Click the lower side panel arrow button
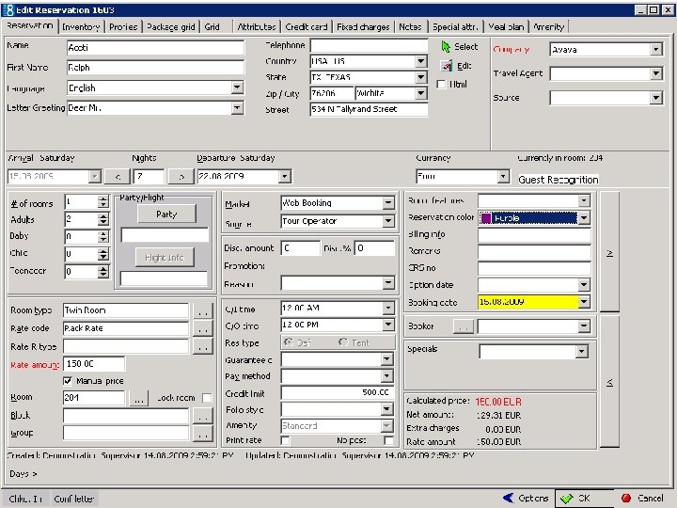The width and height of the screenshot is (677, 508). tap(609, 382)
